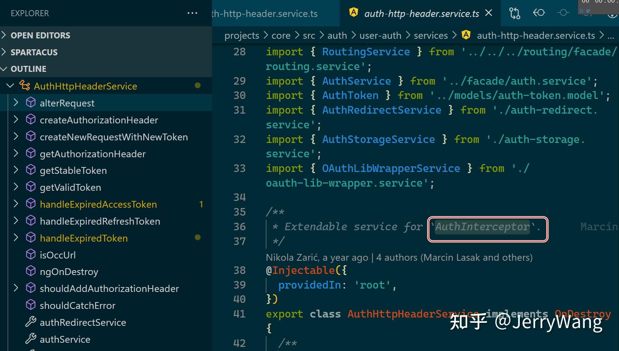The width and height of the screenshot is (619, 351).
Task: Click the Open Previous Change arrow icon
Action: coord(539,13)
